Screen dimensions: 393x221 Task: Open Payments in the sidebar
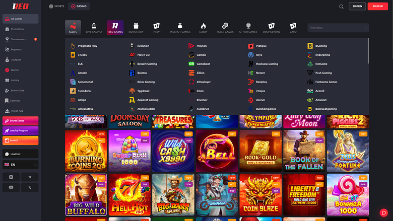[x=21, y=49]
